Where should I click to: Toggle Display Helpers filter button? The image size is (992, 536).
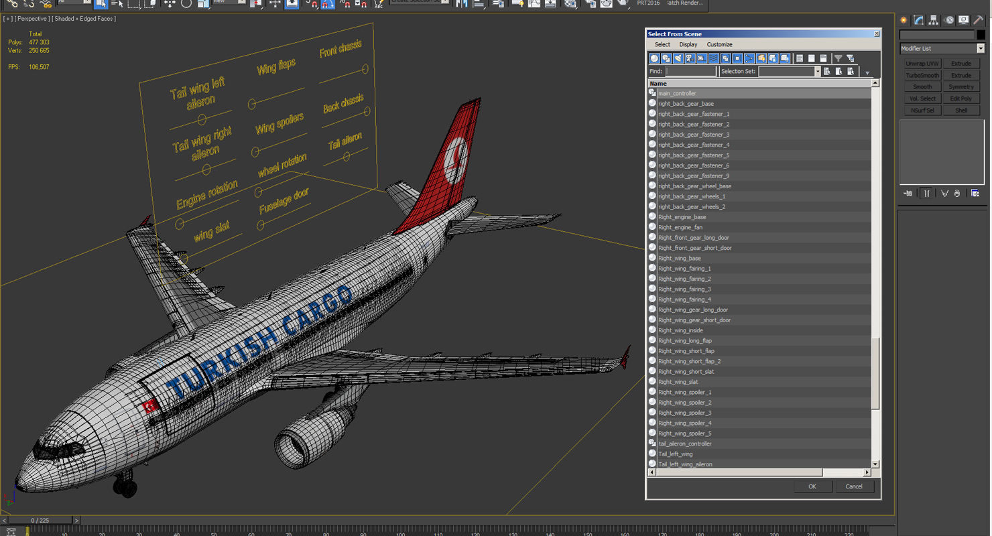point(702,58)
